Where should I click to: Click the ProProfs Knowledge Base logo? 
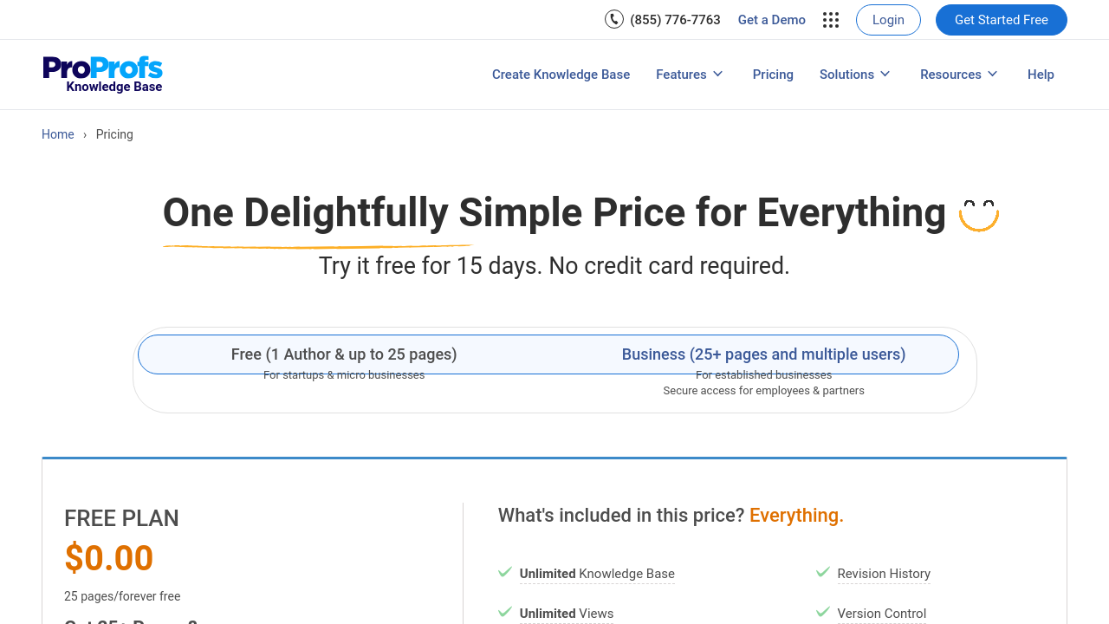pos(102,75)
